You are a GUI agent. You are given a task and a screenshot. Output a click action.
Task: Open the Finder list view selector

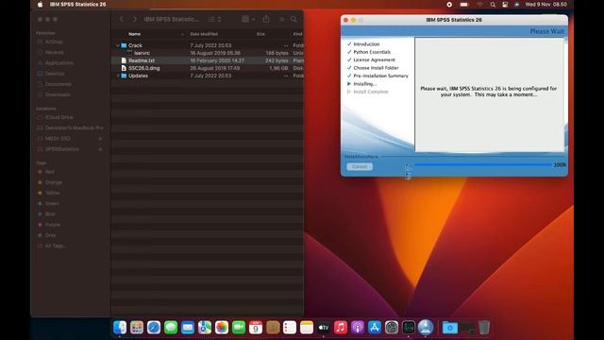click(214, 19)
